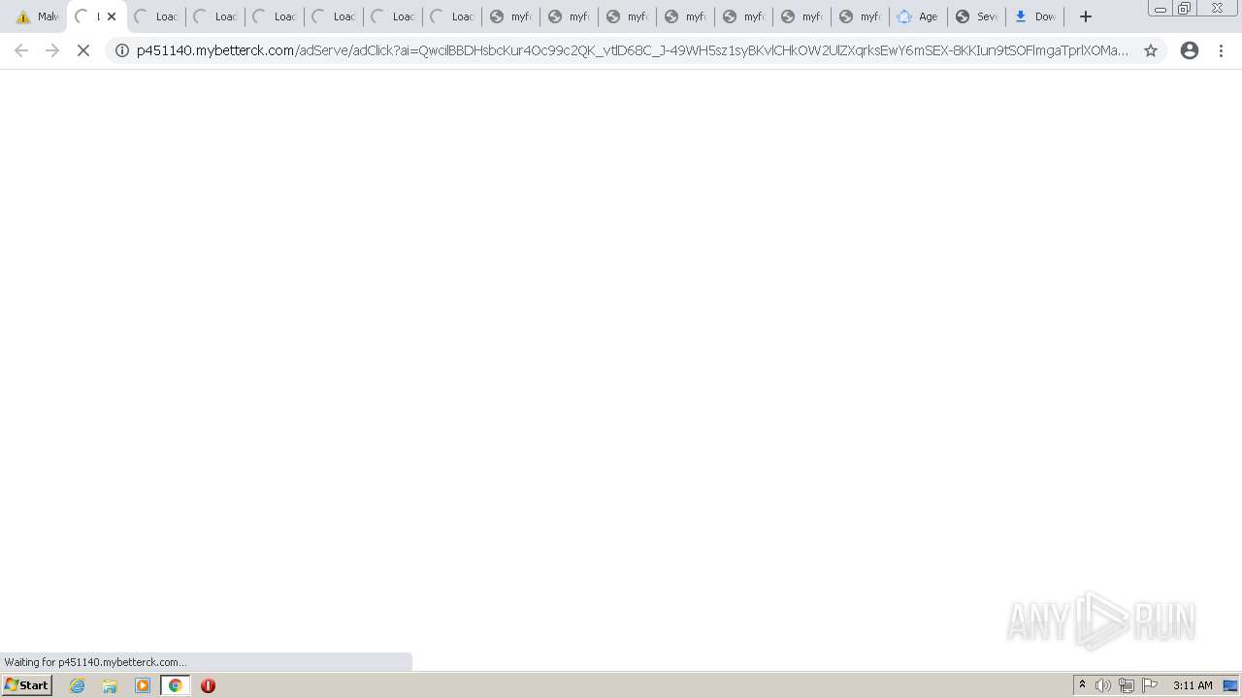Go forward to the next page
The width and height of the screenshot is (1242, 698).
52,50
